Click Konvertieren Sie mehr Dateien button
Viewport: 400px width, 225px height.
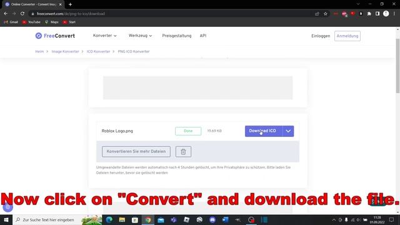[136, 151]
